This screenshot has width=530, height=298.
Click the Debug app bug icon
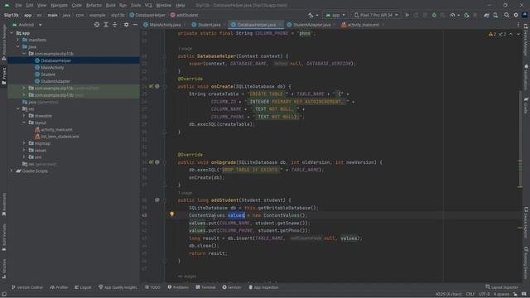(434, 15)
